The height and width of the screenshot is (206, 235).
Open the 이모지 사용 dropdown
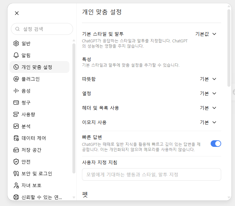tap(208, 122)
